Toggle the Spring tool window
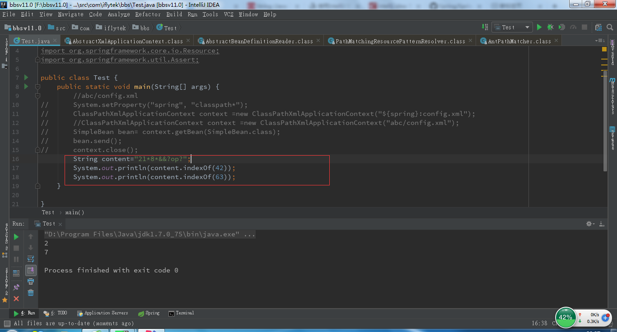 [149, 313]
